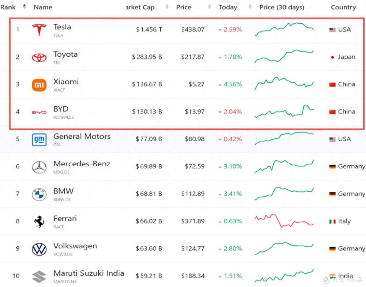Click Tesla's 30-day price chart
The width and height of the screenshot is (366, 287).
284,29
